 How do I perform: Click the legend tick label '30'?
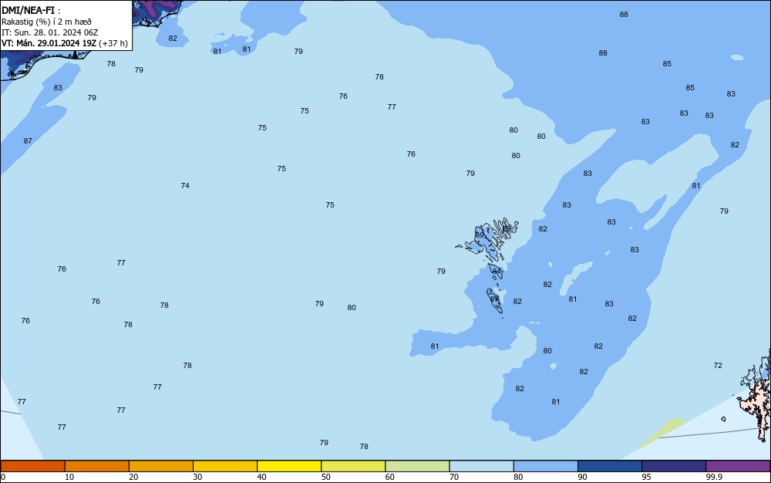tap(197, 477)
